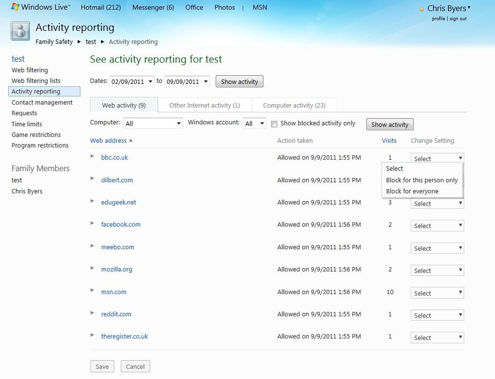
Task: Open Change Setting dropdown for edugeek.net
Action: click(x=437, y=203)
